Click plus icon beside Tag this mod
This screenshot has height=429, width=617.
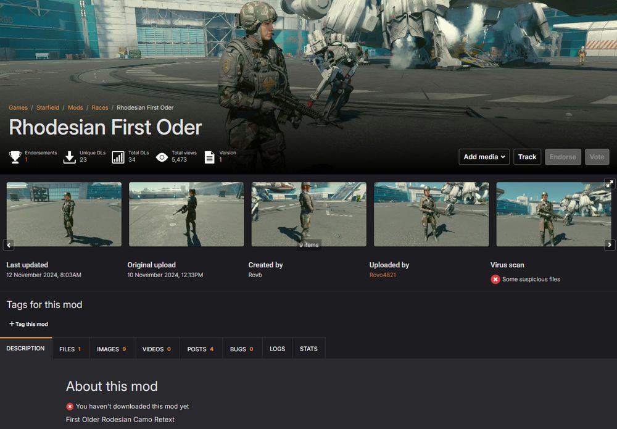[x=11, y=323]
